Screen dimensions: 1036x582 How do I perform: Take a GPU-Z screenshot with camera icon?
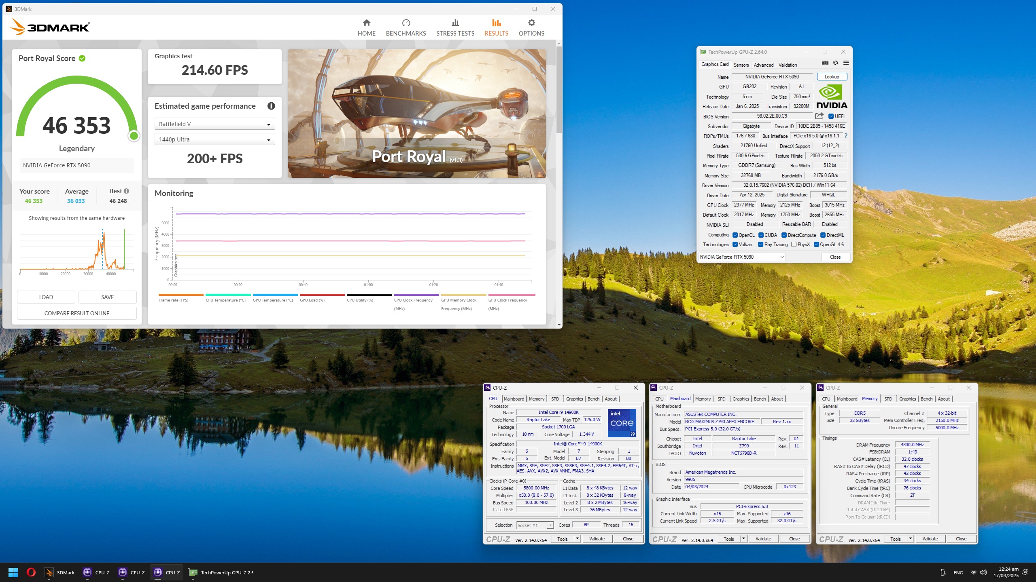click(825, 63)
